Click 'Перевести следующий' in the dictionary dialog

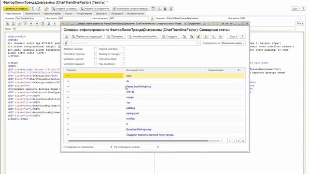[x=87, y=37]
